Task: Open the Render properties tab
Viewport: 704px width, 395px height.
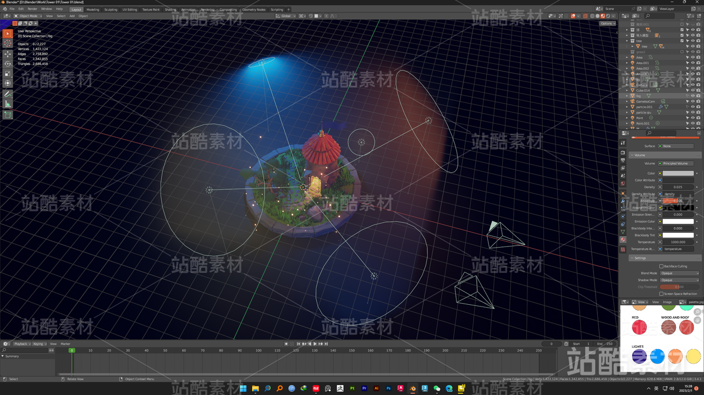Action: (x=623, y=152)
